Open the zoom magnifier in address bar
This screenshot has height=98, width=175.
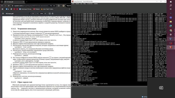pyautogui.click(x=51, y=6)
